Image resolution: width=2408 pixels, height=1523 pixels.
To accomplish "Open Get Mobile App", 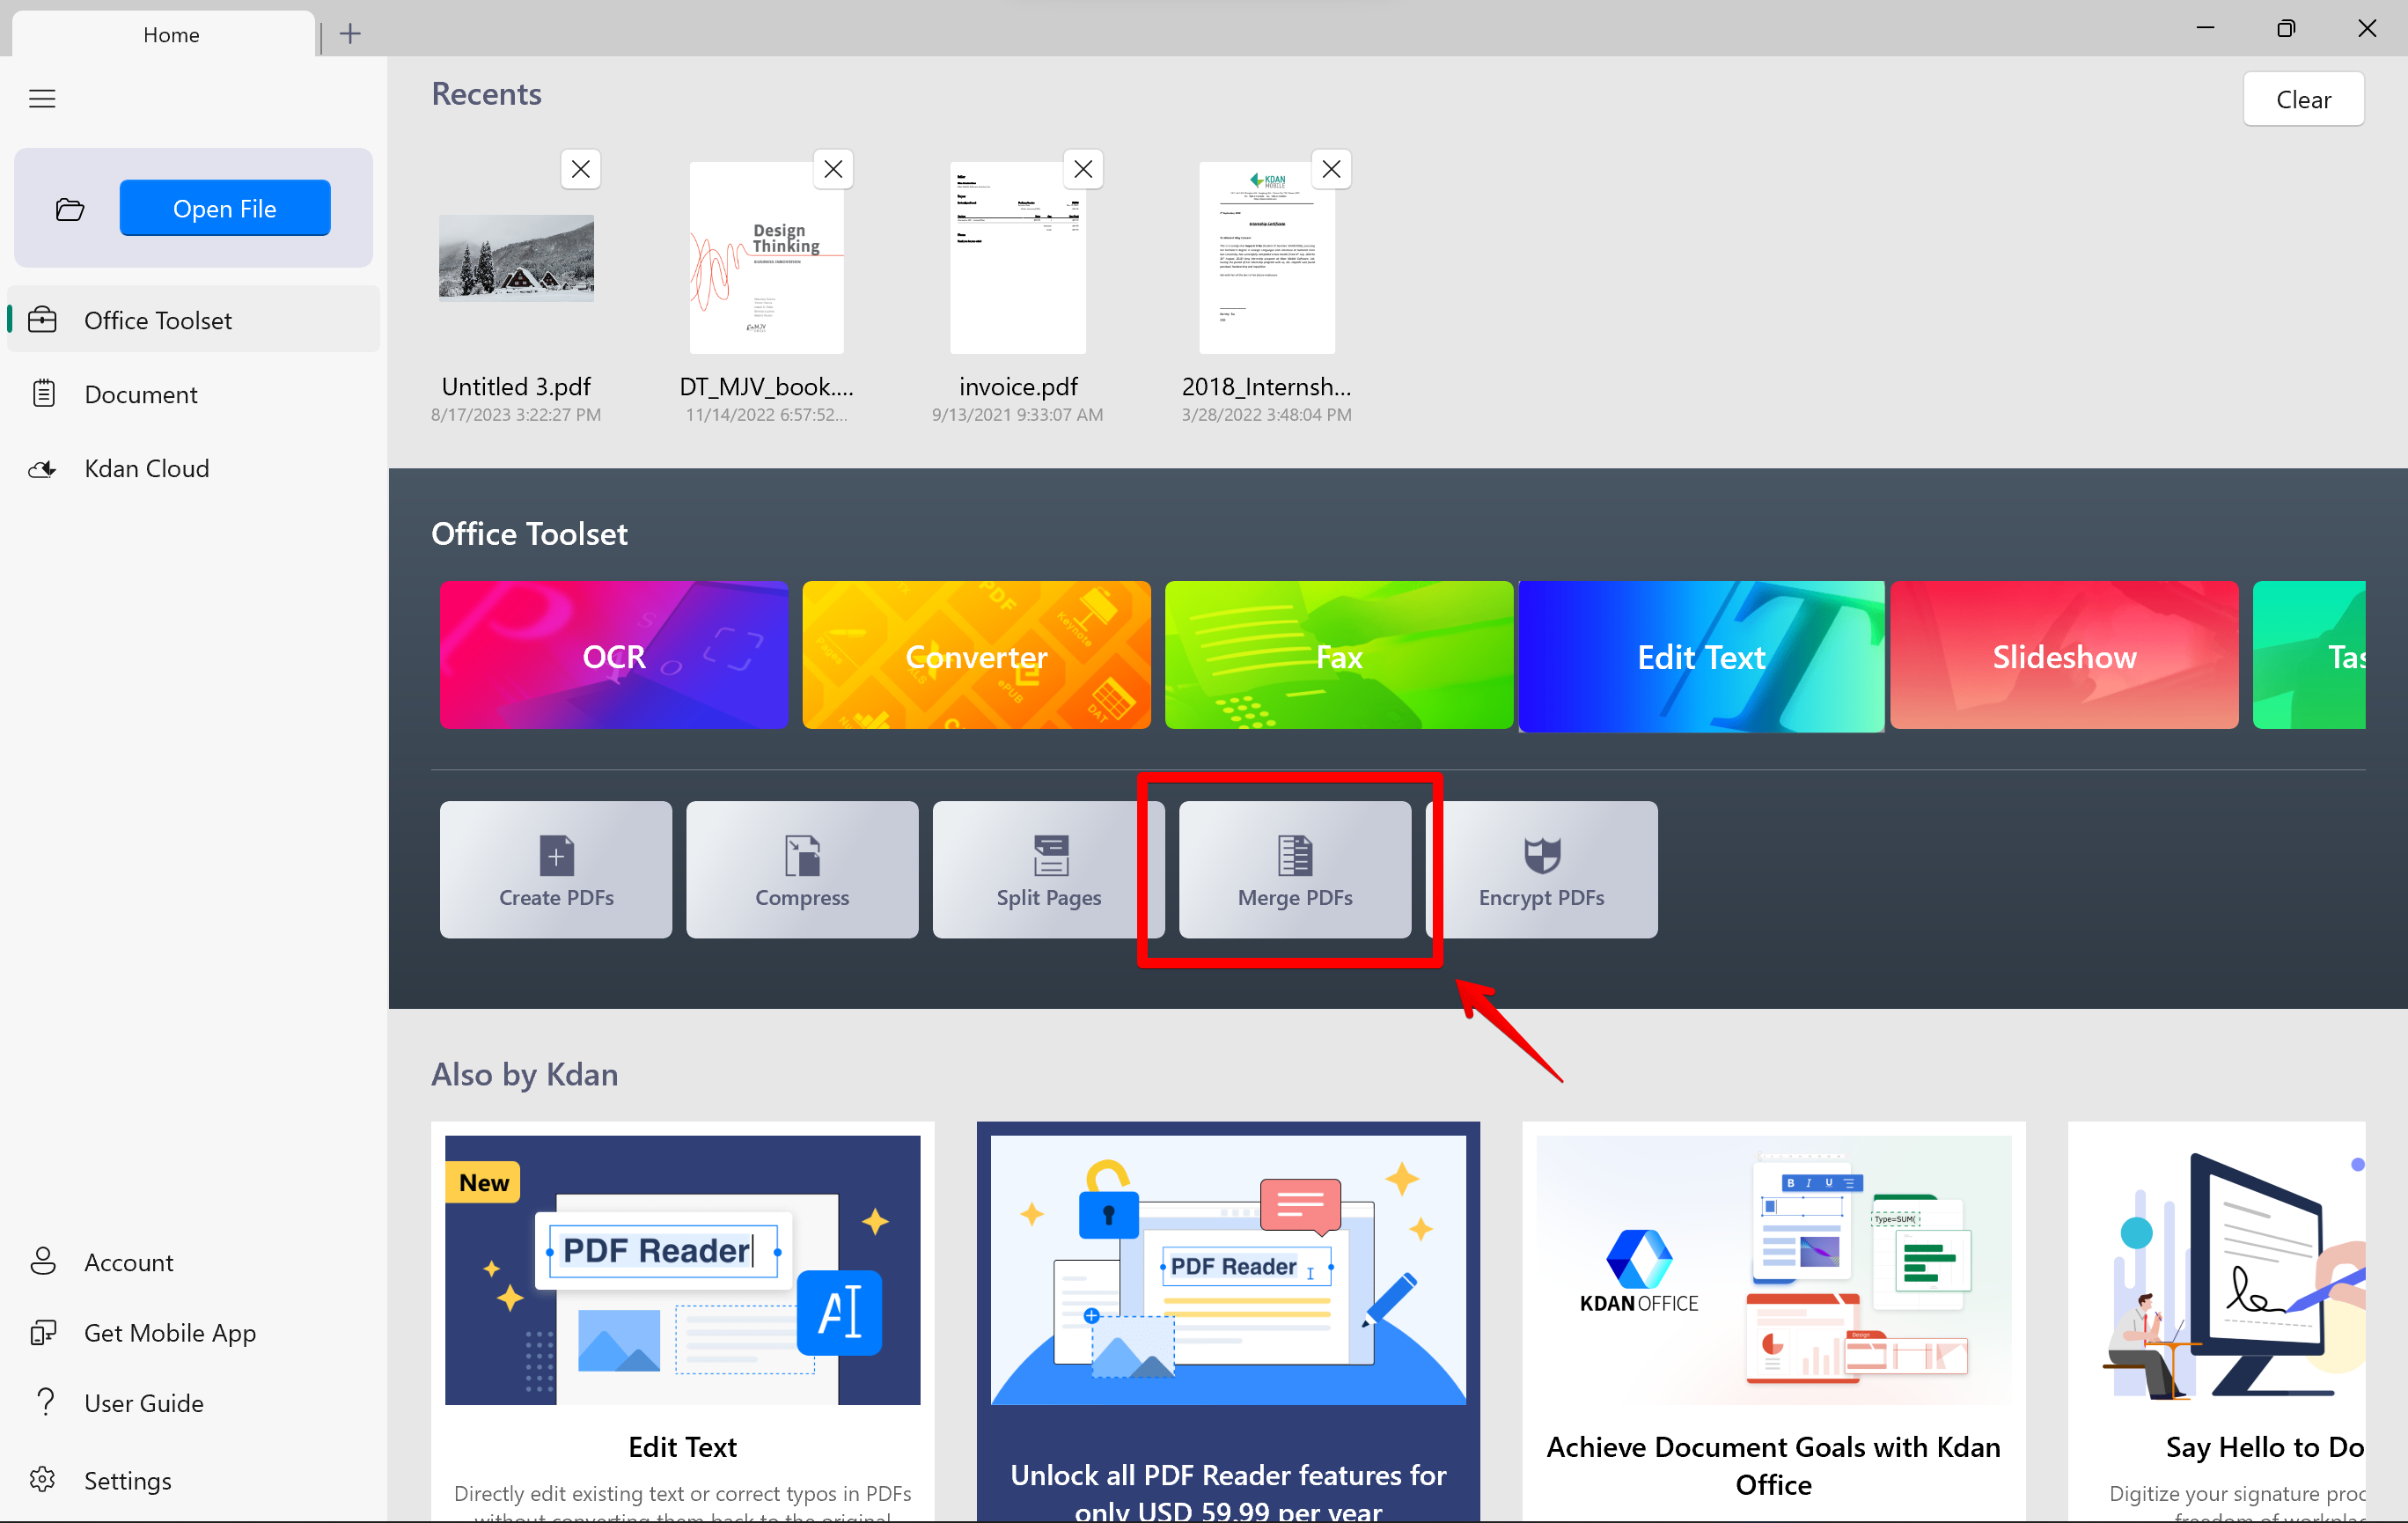I will (194, 1332).
